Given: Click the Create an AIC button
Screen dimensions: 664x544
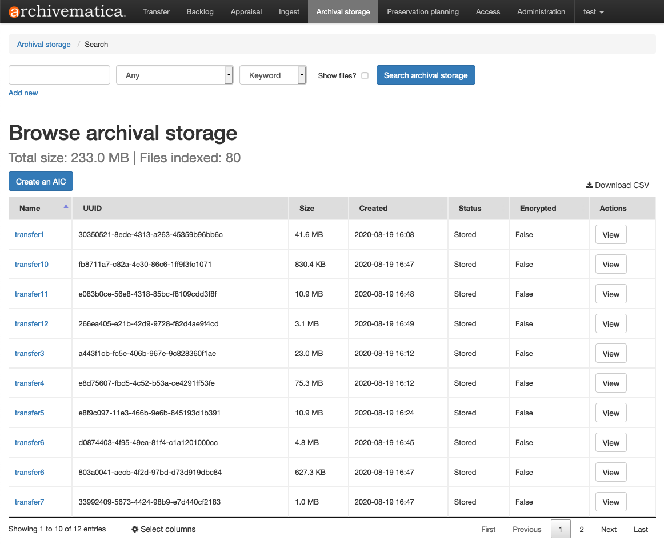Looking at the screenshot, I should (41, 181).
